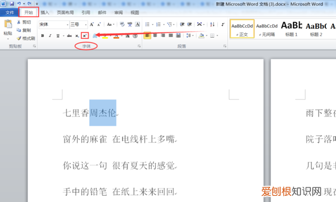Click the Phonetic Guide (拼音) icon
The height and width of the screenshot is (202, 336).
coord(130,25)
